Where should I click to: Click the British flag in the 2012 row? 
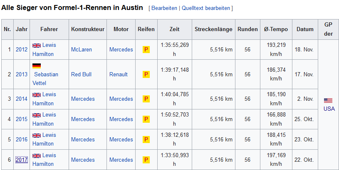pos(37,46)
